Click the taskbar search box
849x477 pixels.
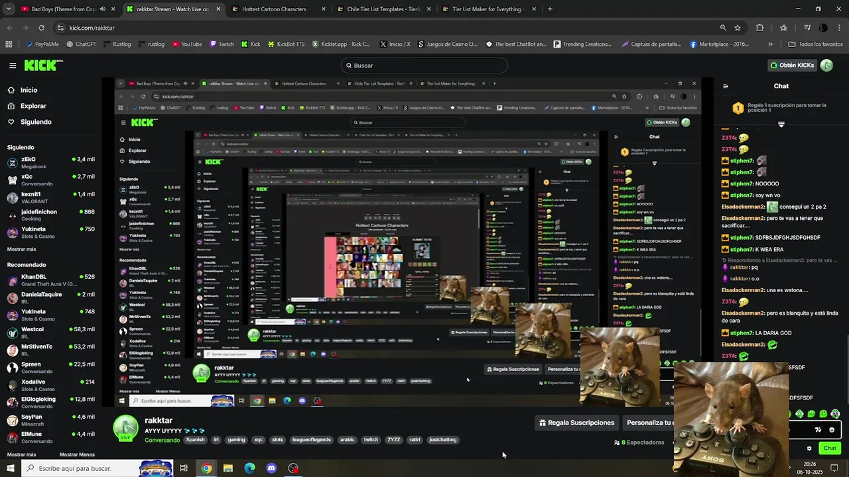(x=98, y=468)
